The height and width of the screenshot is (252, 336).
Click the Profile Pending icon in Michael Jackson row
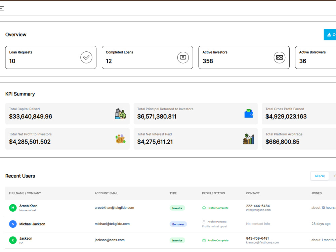[x=204, y=221]
